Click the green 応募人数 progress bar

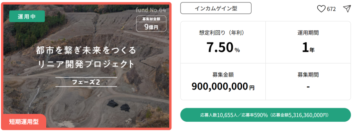pyautogui.click(x=265, y=115)
